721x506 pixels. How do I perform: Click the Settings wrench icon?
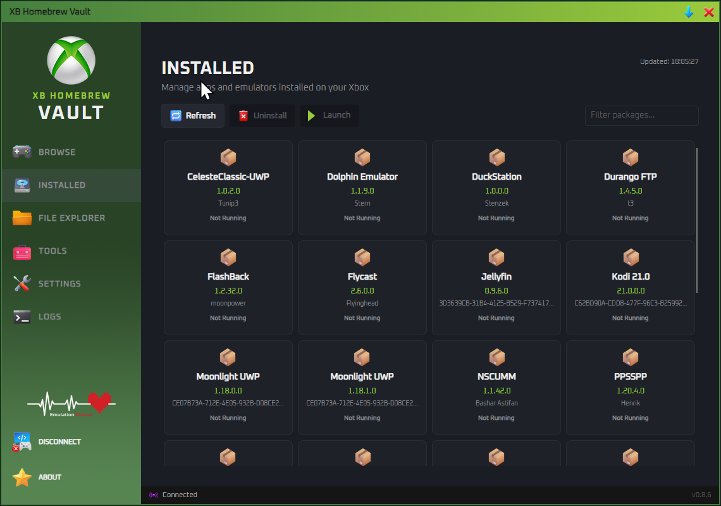(x=22, y=283)
